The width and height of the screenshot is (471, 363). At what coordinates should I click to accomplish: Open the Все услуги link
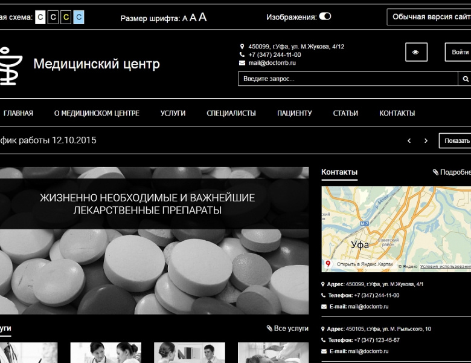click(x=287, y=328)
